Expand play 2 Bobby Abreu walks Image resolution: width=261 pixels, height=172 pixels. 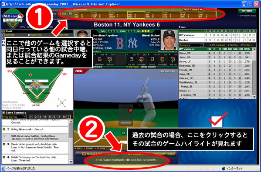[4, 129]
